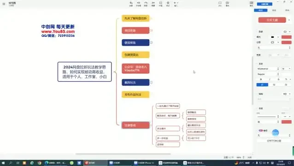The image size is (294, 166).
Task: Open Internet Explorer from the taskbar
Action: 32,163
